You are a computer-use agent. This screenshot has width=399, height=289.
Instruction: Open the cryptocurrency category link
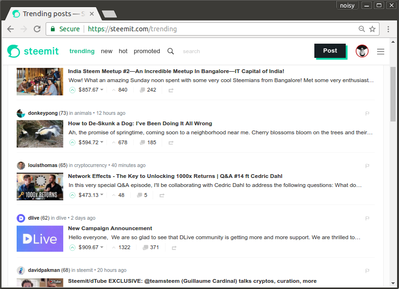tap(90, 165)
